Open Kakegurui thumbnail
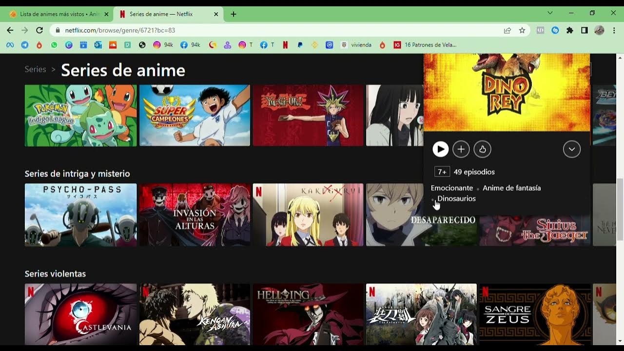624x351 pixels. pyautogui.click(x=308, y=215)
